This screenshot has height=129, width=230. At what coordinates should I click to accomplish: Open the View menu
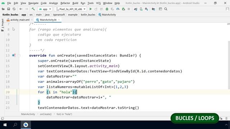[23, 3]
